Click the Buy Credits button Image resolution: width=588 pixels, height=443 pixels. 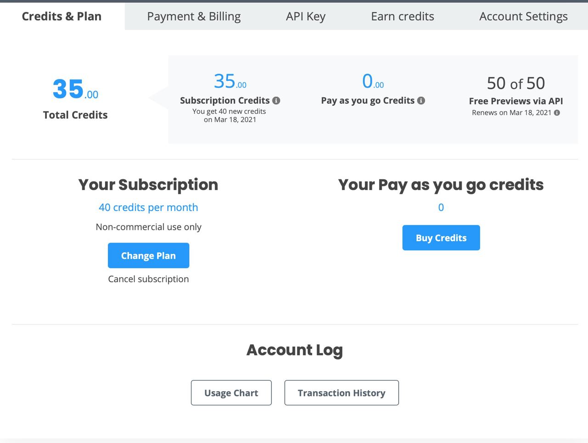pos(441,238)
